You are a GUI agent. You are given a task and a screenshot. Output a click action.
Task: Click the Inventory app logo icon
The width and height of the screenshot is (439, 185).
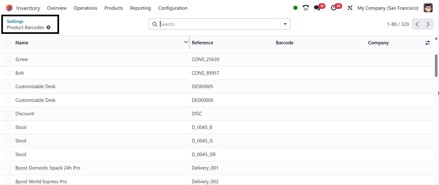(x=9, y=8)
